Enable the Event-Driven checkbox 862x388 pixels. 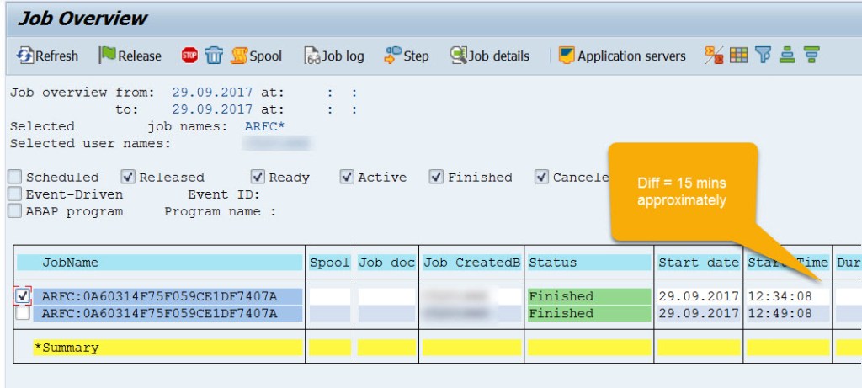15,194
